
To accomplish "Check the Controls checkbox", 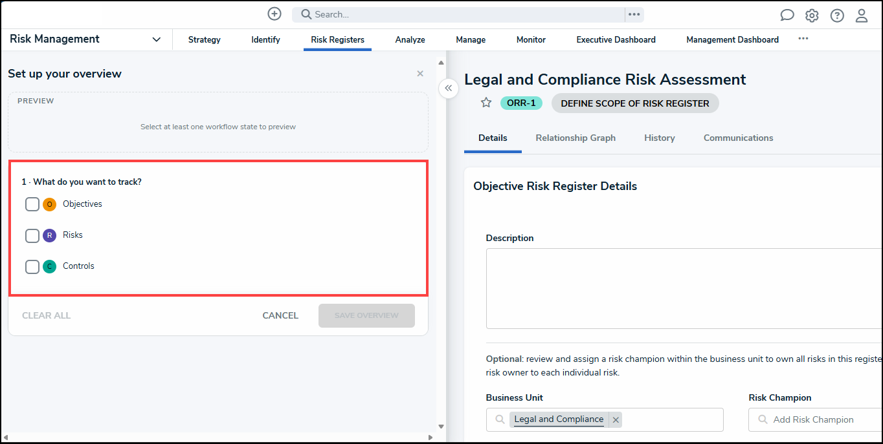I will 32,266.
